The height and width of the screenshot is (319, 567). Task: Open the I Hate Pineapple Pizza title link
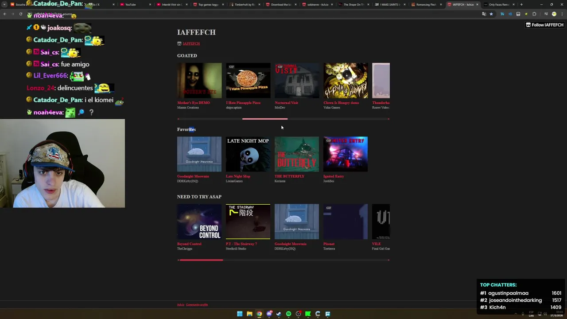(x=243, y=103)
